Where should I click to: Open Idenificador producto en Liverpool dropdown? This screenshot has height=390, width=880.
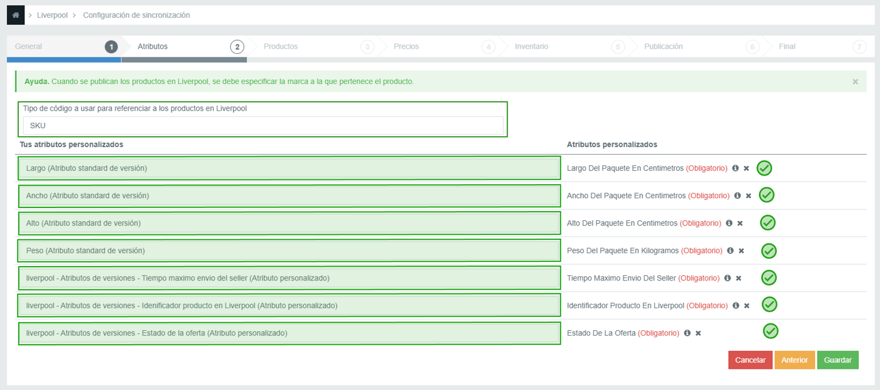(289, 305)
